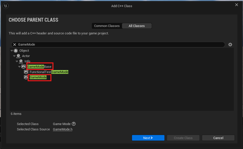The image size is (243, 149).
Task: Select the Object class row
Action: 122,51
